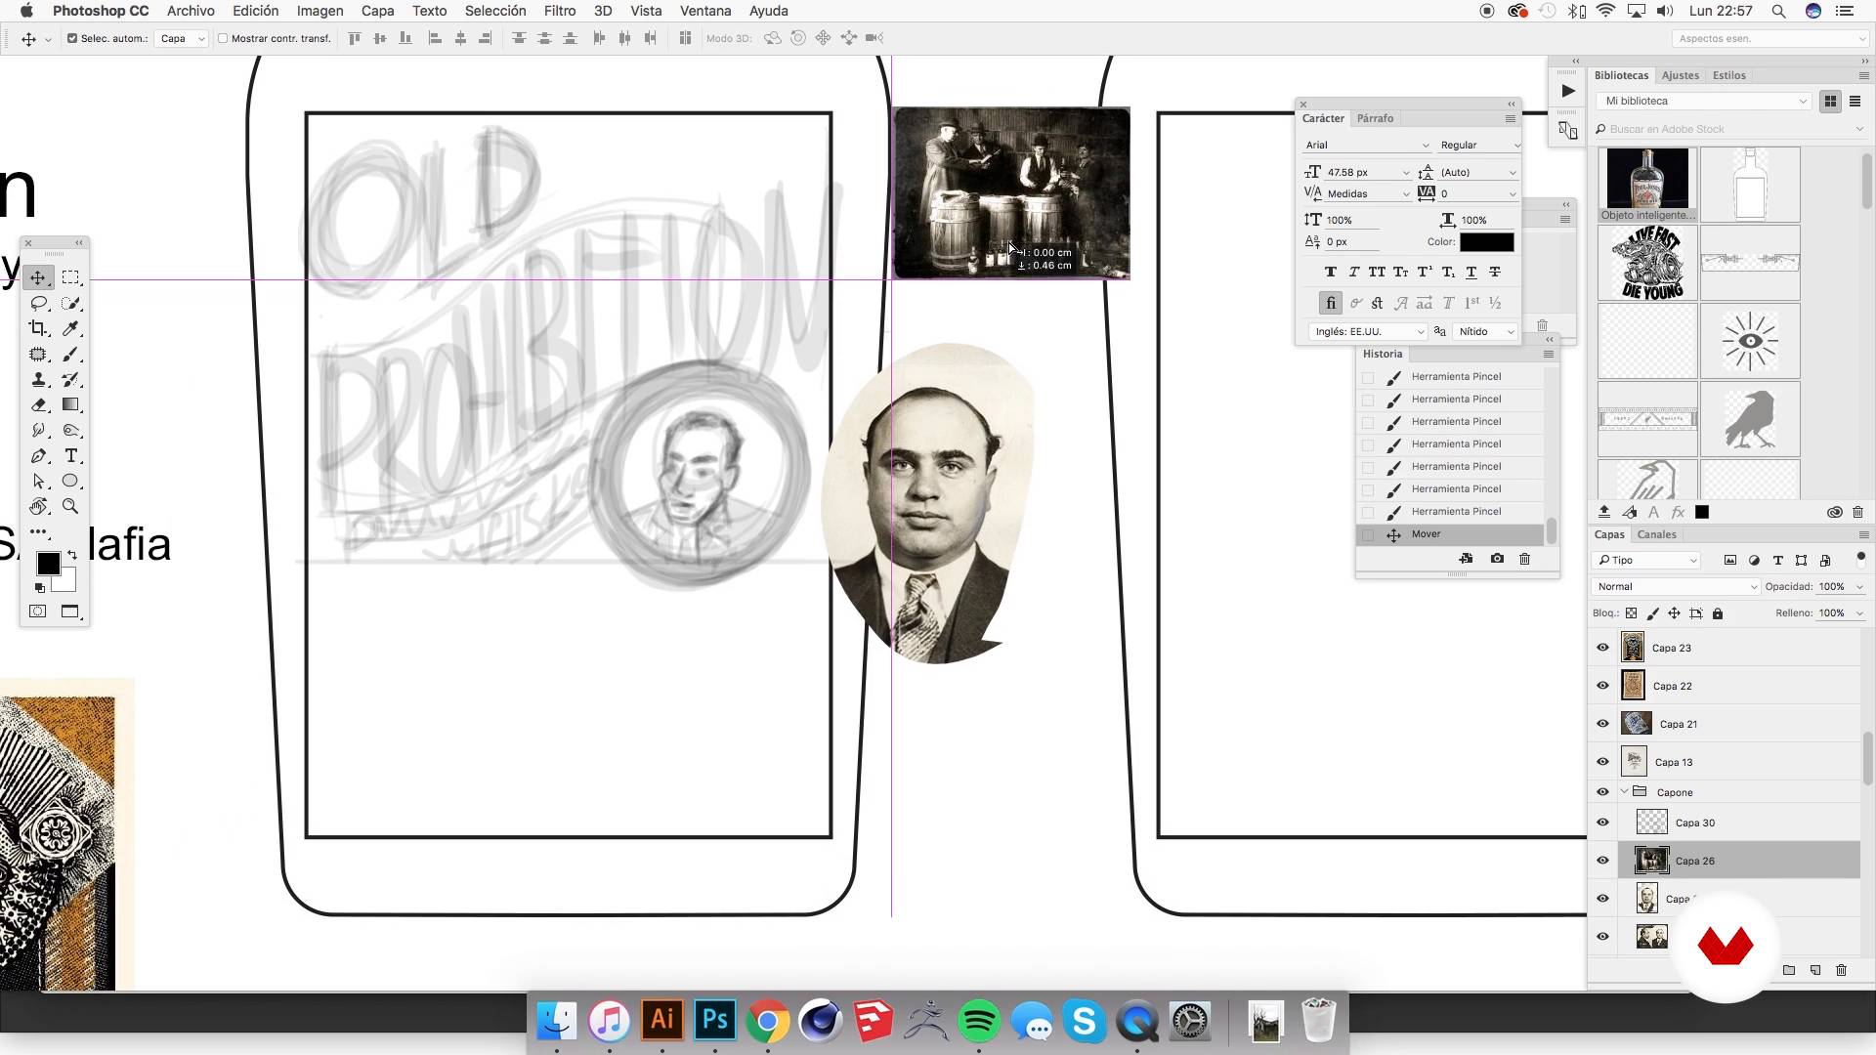This screenshot has width=1876, height=1055.
Task: Toggle visibility of Capone group
Action: [1602, 792]
